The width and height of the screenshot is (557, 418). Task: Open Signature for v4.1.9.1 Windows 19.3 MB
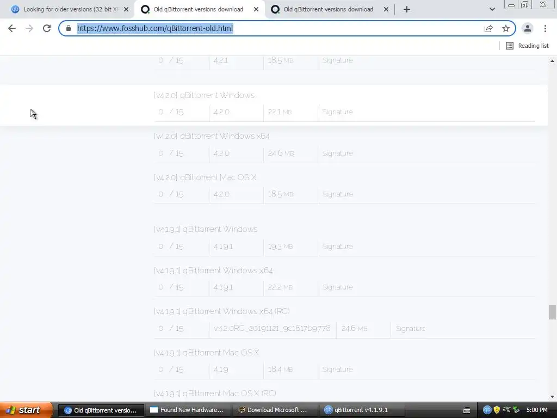point(337,247)
